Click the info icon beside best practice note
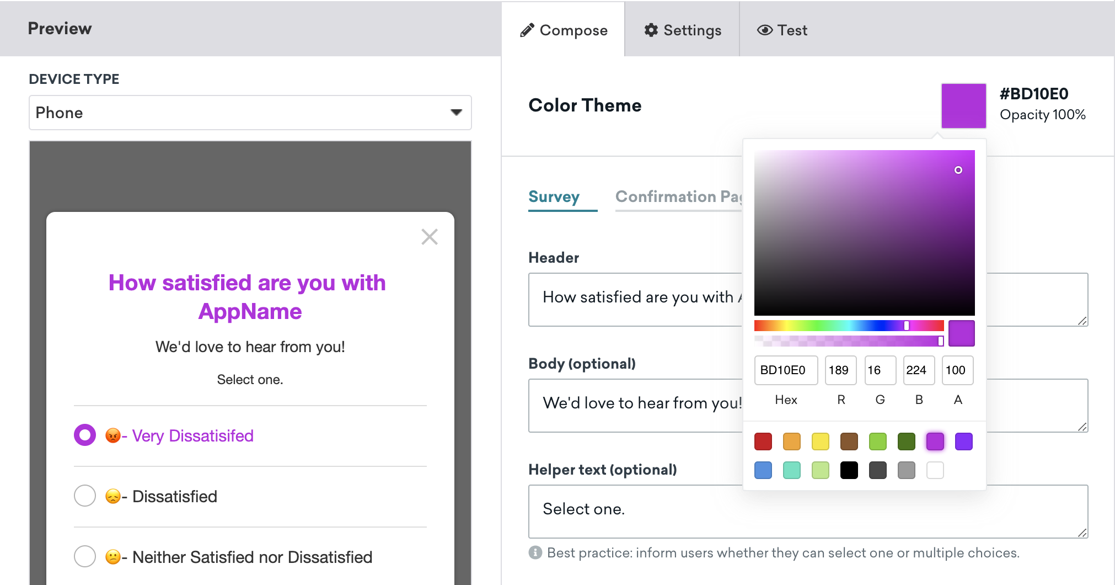 535,552
